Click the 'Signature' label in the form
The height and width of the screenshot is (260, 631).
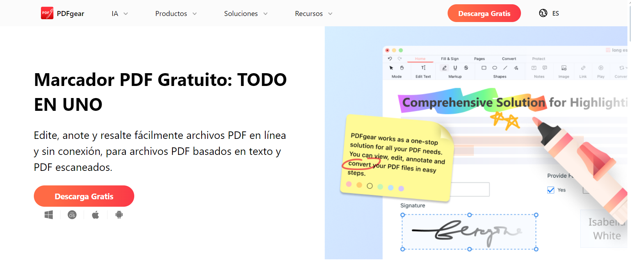413,205
